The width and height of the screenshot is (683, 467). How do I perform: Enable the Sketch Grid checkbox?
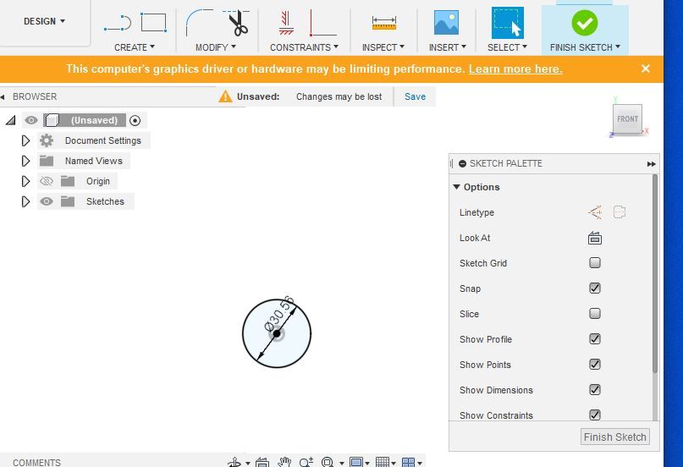595,263
